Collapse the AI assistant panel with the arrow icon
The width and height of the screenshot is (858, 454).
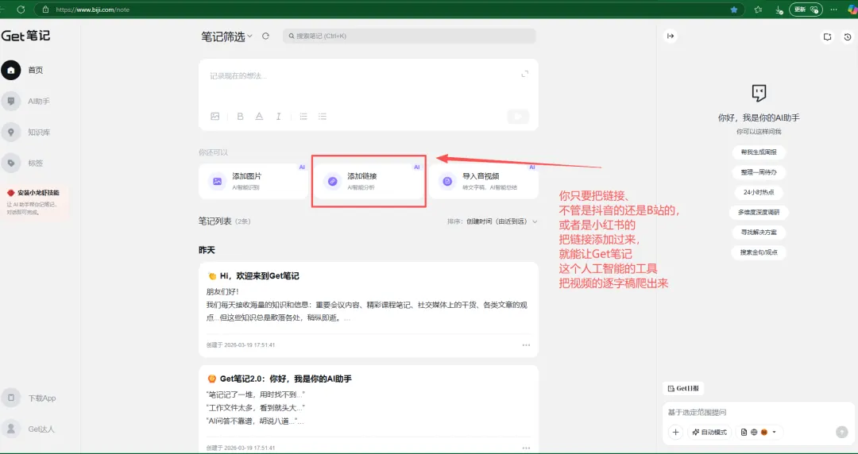click(x=671, y=36)
